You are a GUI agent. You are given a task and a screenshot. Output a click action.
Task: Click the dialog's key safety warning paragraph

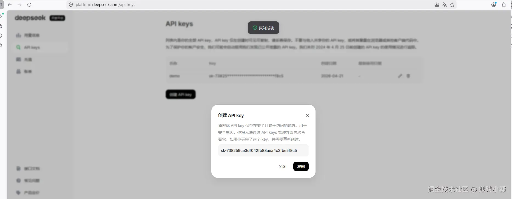[263, 132]
